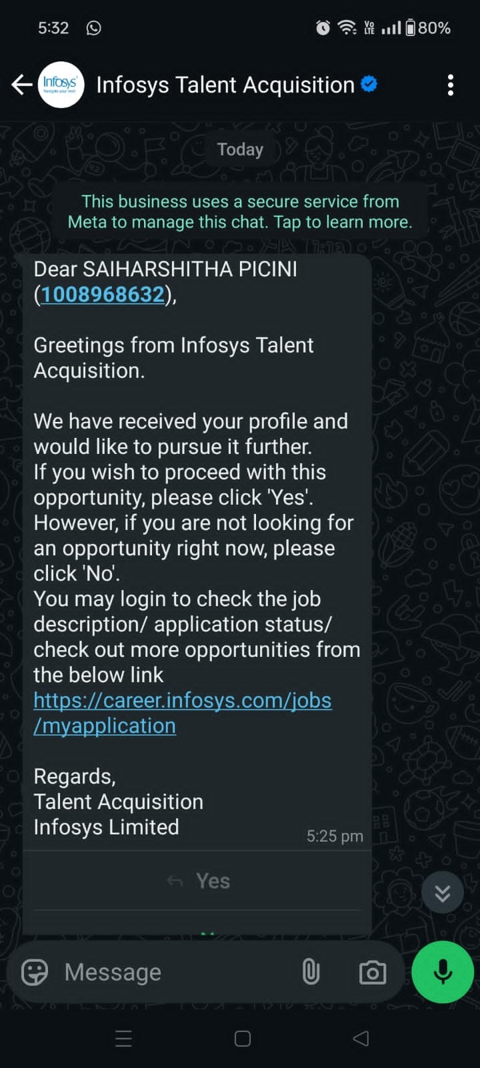Reply with the Yes quick button

(212, 881)
